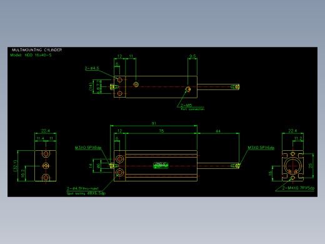Click the green nameplate label on cylinder body
This screenshot has height=244, width=325.
pyautogui.click(x=161, y=165)
